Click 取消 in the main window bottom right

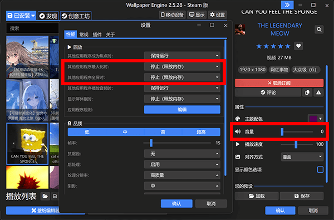pos(313,211)
